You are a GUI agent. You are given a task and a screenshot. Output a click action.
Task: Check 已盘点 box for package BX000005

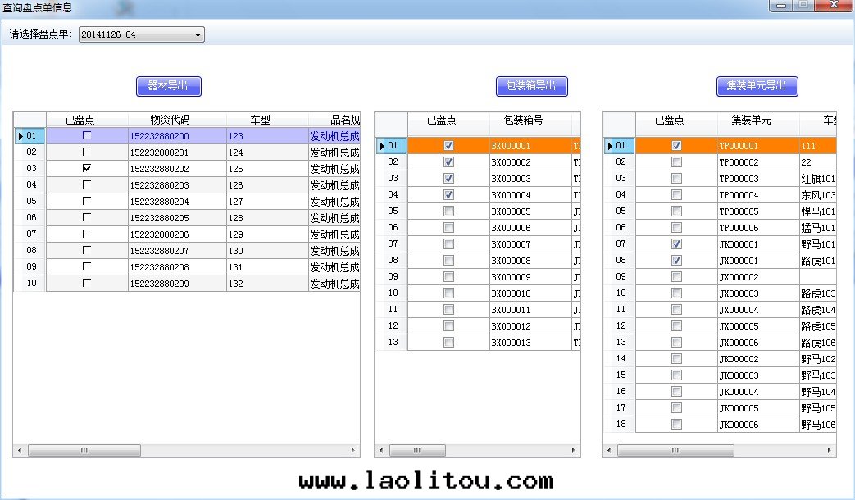[x=448, y=211]
